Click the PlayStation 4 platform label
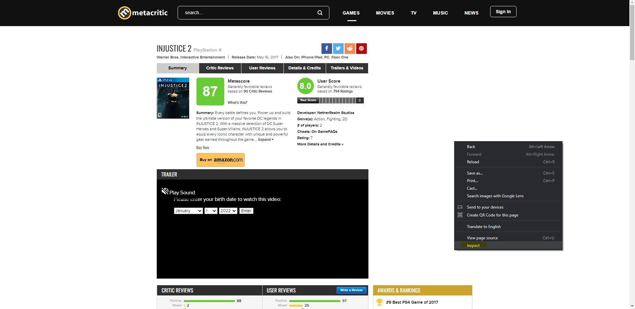635x309 pixels. point(207,50)
